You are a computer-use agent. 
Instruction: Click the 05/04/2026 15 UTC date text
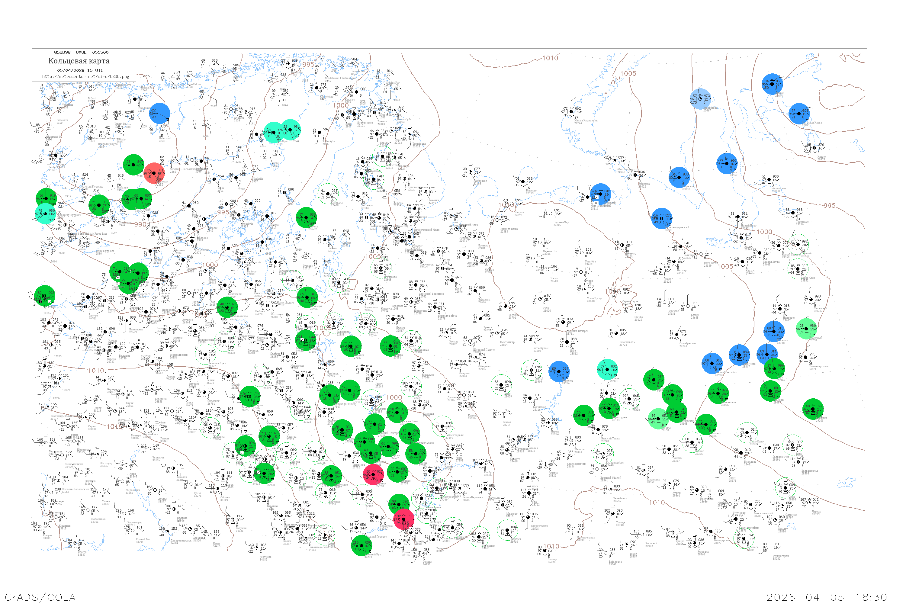[80, 70]
